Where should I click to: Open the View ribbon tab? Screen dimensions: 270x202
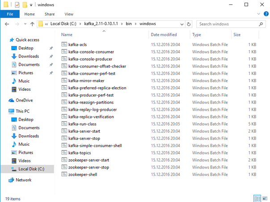(69, 14)
